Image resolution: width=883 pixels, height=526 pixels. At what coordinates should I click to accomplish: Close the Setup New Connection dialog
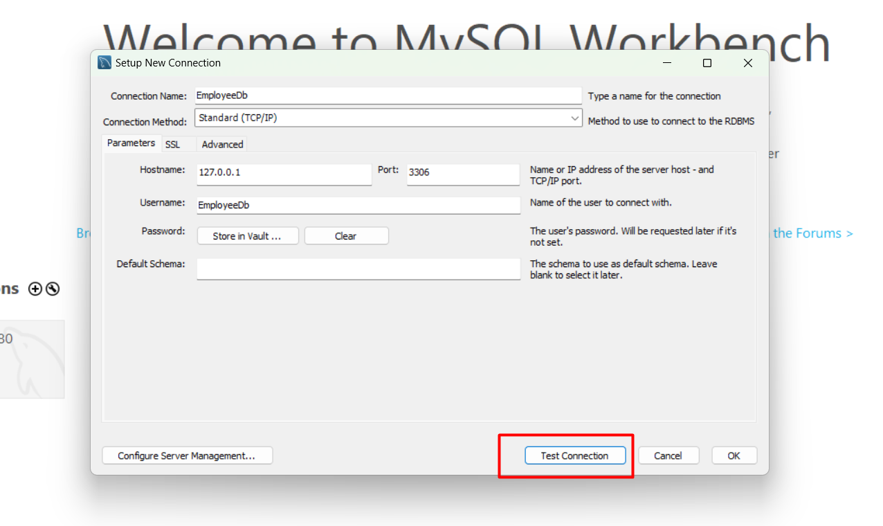point(747,63)
